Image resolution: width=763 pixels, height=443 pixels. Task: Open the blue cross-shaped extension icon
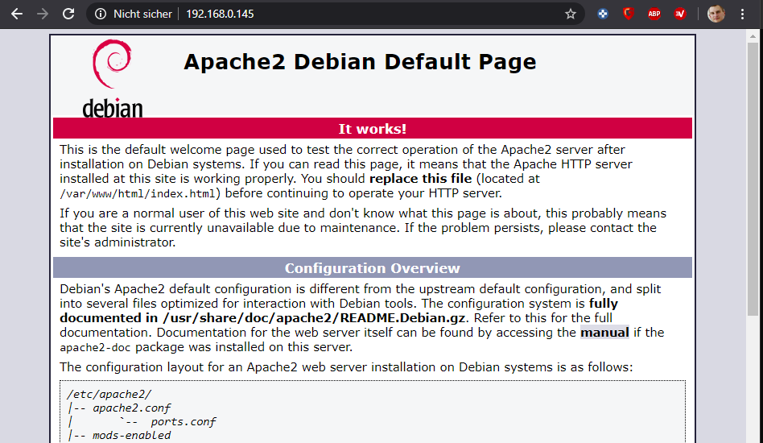pyautogui.click(x=603, y=14)
